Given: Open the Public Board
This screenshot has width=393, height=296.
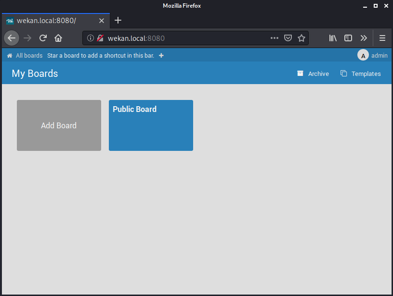Looking at the screenshot, I should click(x=151, y=125).
